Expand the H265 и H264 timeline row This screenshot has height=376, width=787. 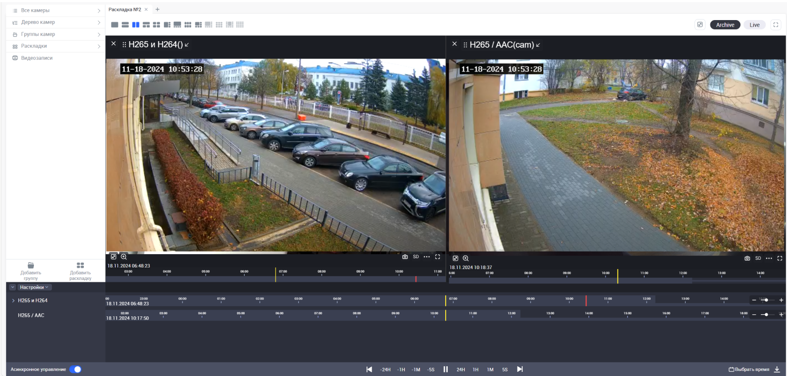13,300
